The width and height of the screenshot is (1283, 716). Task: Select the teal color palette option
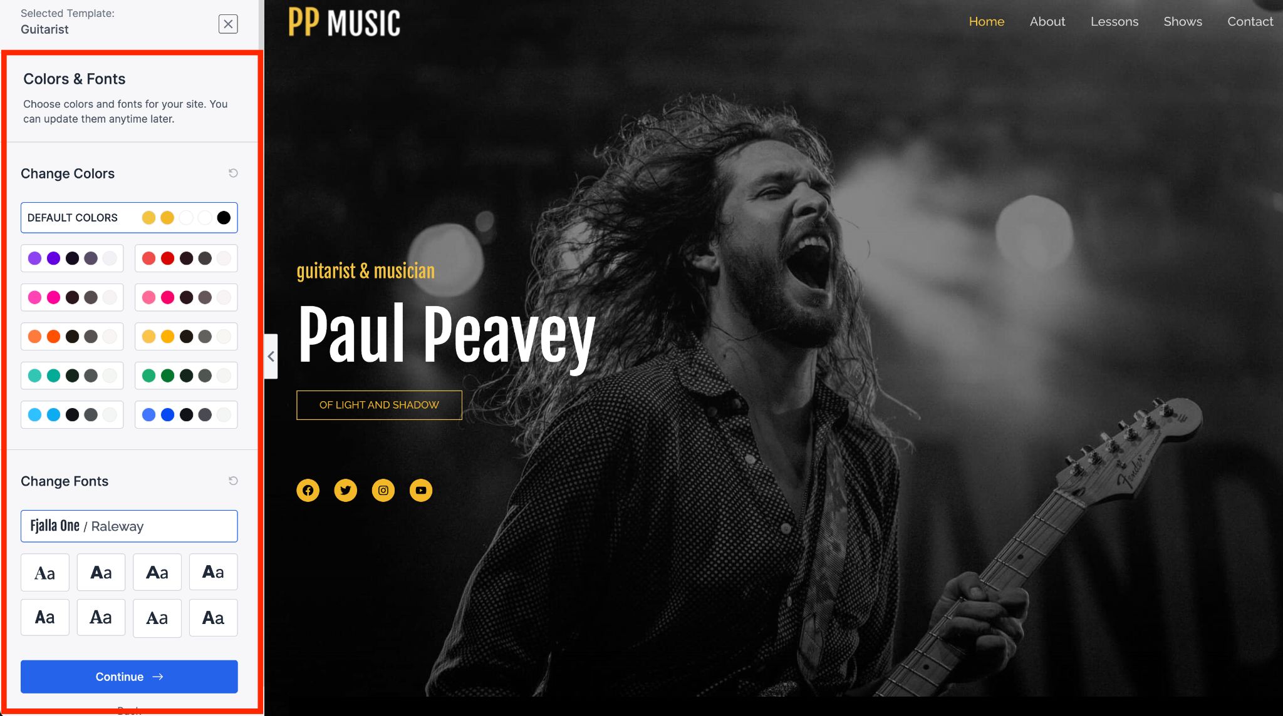coord(71,375)
